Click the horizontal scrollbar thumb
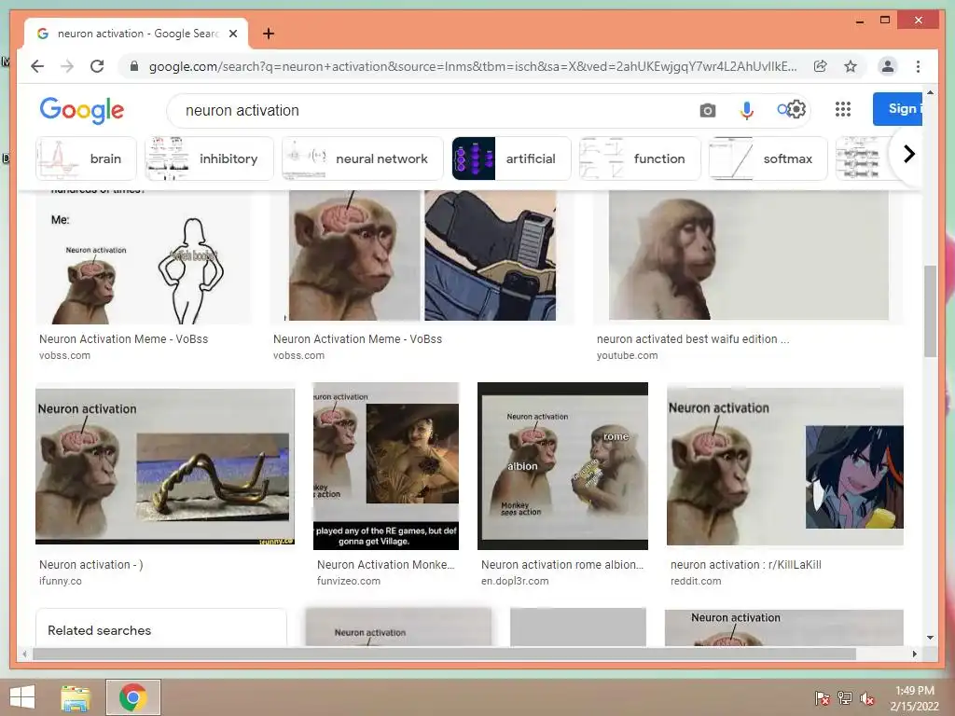955x716 pixels. (x=444, y=654)
